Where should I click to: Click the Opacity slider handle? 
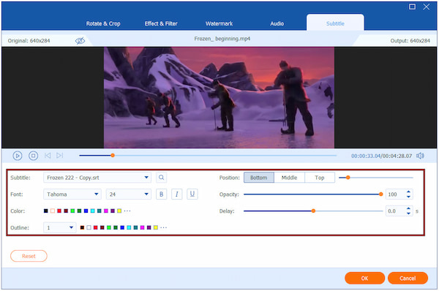(380, 194)
